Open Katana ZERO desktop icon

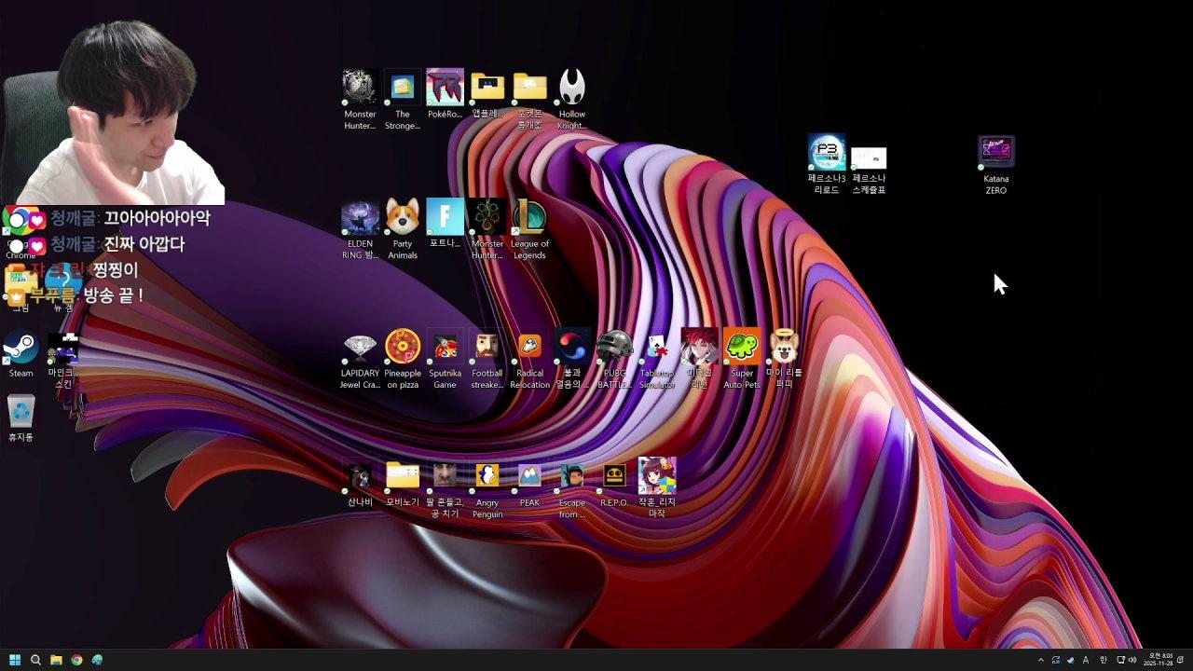[996, 153]
